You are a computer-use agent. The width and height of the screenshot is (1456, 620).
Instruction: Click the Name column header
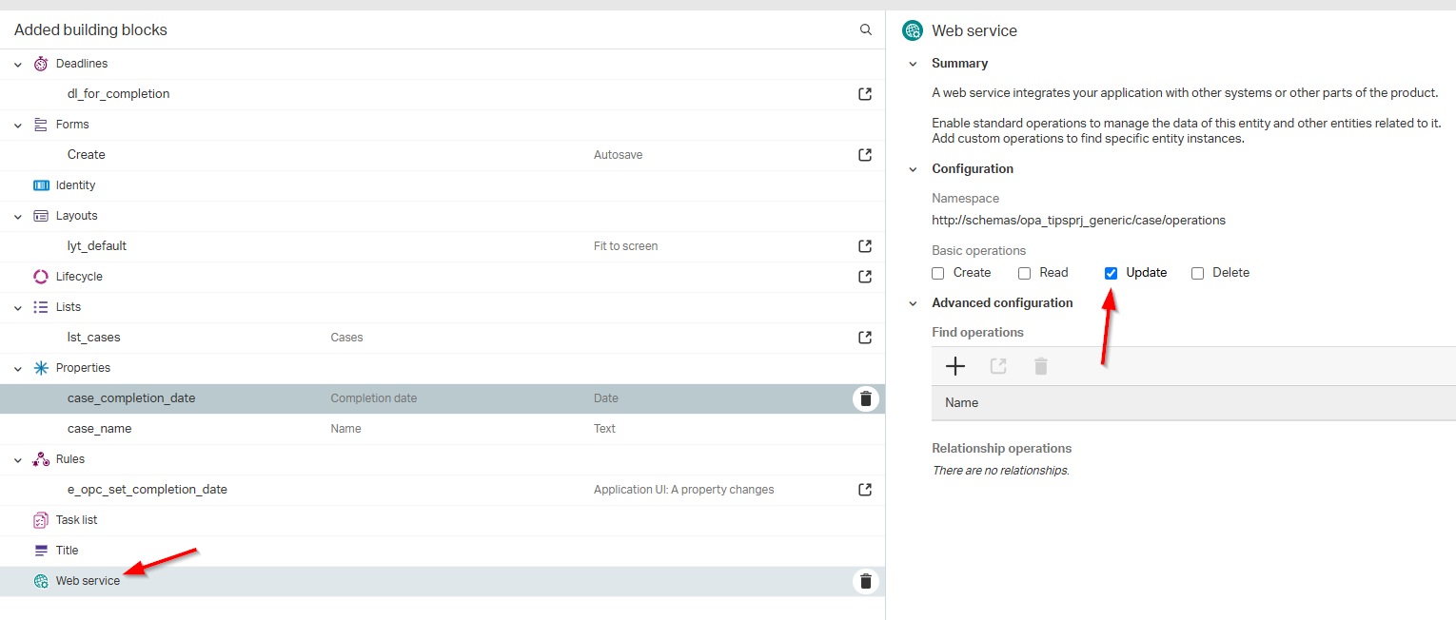click(x=961, y=403)
